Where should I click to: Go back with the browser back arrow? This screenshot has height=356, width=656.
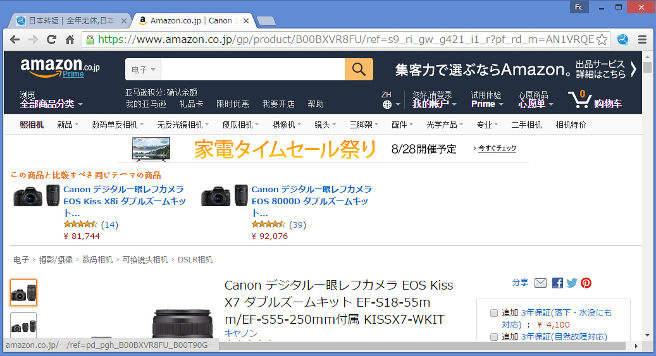coord(15,40)
